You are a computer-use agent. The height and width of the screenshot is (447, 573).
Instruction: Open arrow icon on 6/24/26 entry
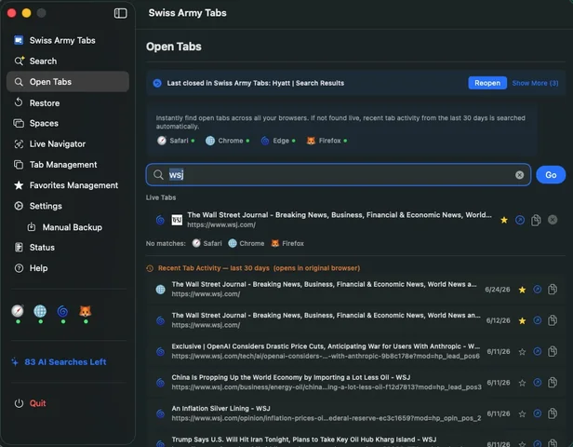pyautogui.click(x=538, y=290)
